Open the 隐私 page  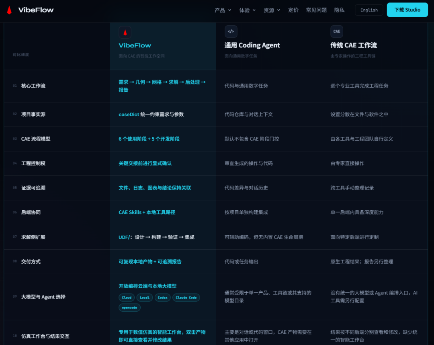point(339,10)
